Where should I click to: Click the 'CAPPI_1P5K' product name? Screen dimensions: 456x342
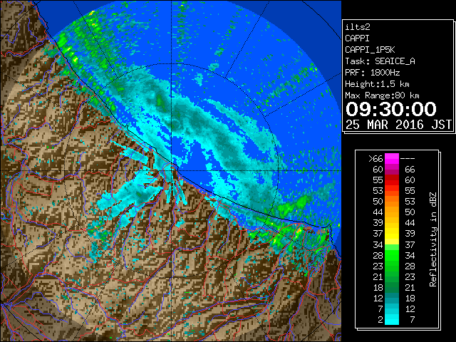[370, 50]
